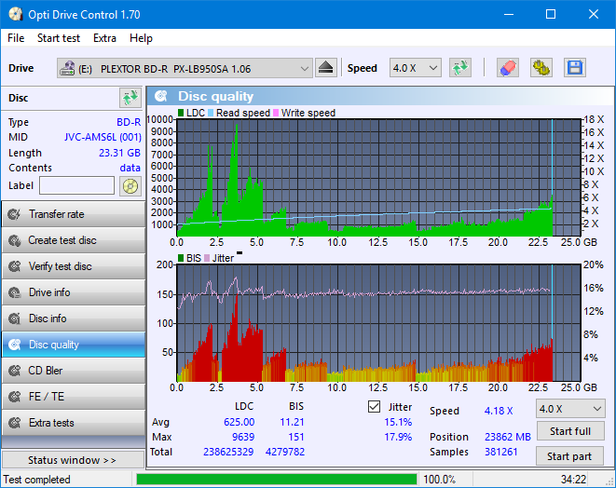The image size is (616, 488).
Task: Open the Create test disc page
Action: pyautogui.click(x=73, y=240)
